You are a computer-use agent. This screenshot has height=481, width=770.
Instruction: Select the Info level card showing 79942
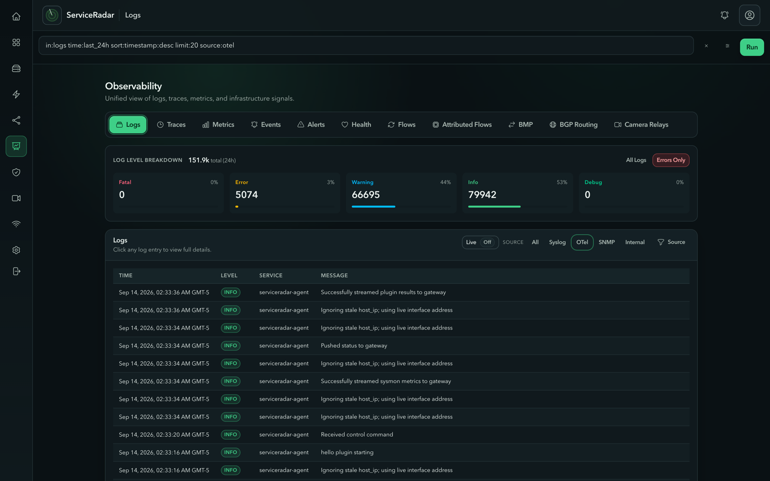pyautogui.click(x=518, y=193)
